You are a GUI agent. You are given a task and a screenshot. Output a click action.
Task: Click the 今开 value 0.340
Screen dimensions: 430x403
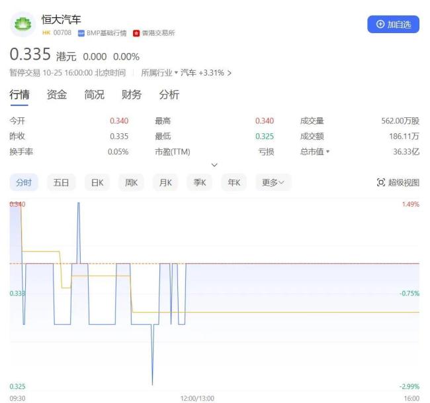[119, 121]
